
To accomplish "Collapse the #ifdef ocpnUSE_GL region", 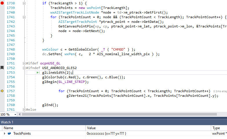I will tap(24, 63).
